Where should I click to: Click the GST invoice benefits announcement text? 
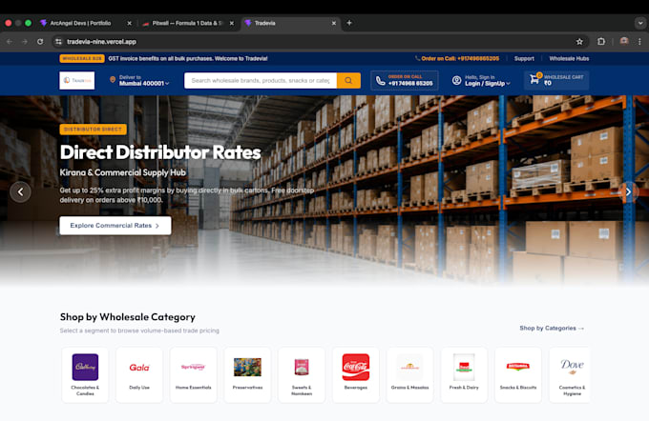(188, 59)
